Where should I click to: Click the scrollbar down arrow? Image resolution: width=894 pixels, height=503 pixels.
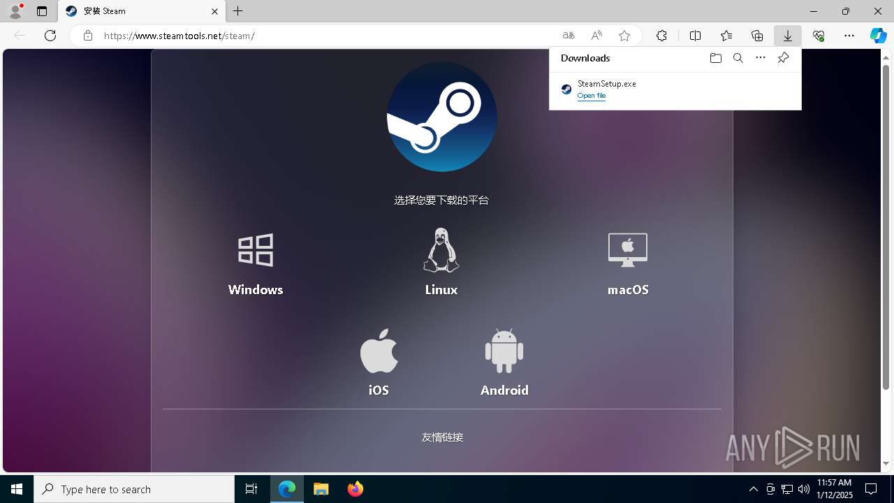[886, 464]
